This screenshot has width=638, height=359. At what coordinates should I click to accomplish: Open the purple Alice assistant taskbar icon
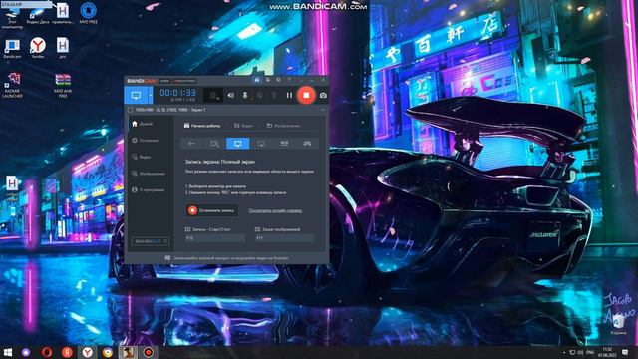click(26, 352)
